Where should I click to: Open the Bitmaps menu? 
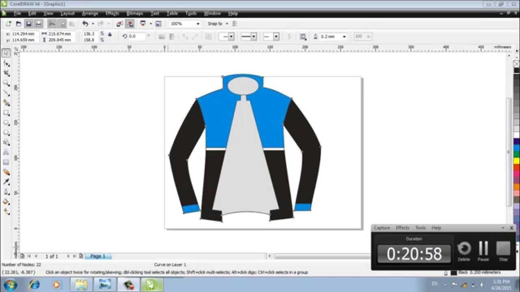(x=134, y=13)
